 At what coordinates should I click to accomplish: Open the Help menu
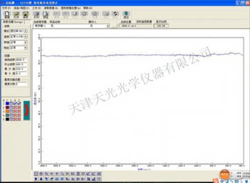(88, 8)
